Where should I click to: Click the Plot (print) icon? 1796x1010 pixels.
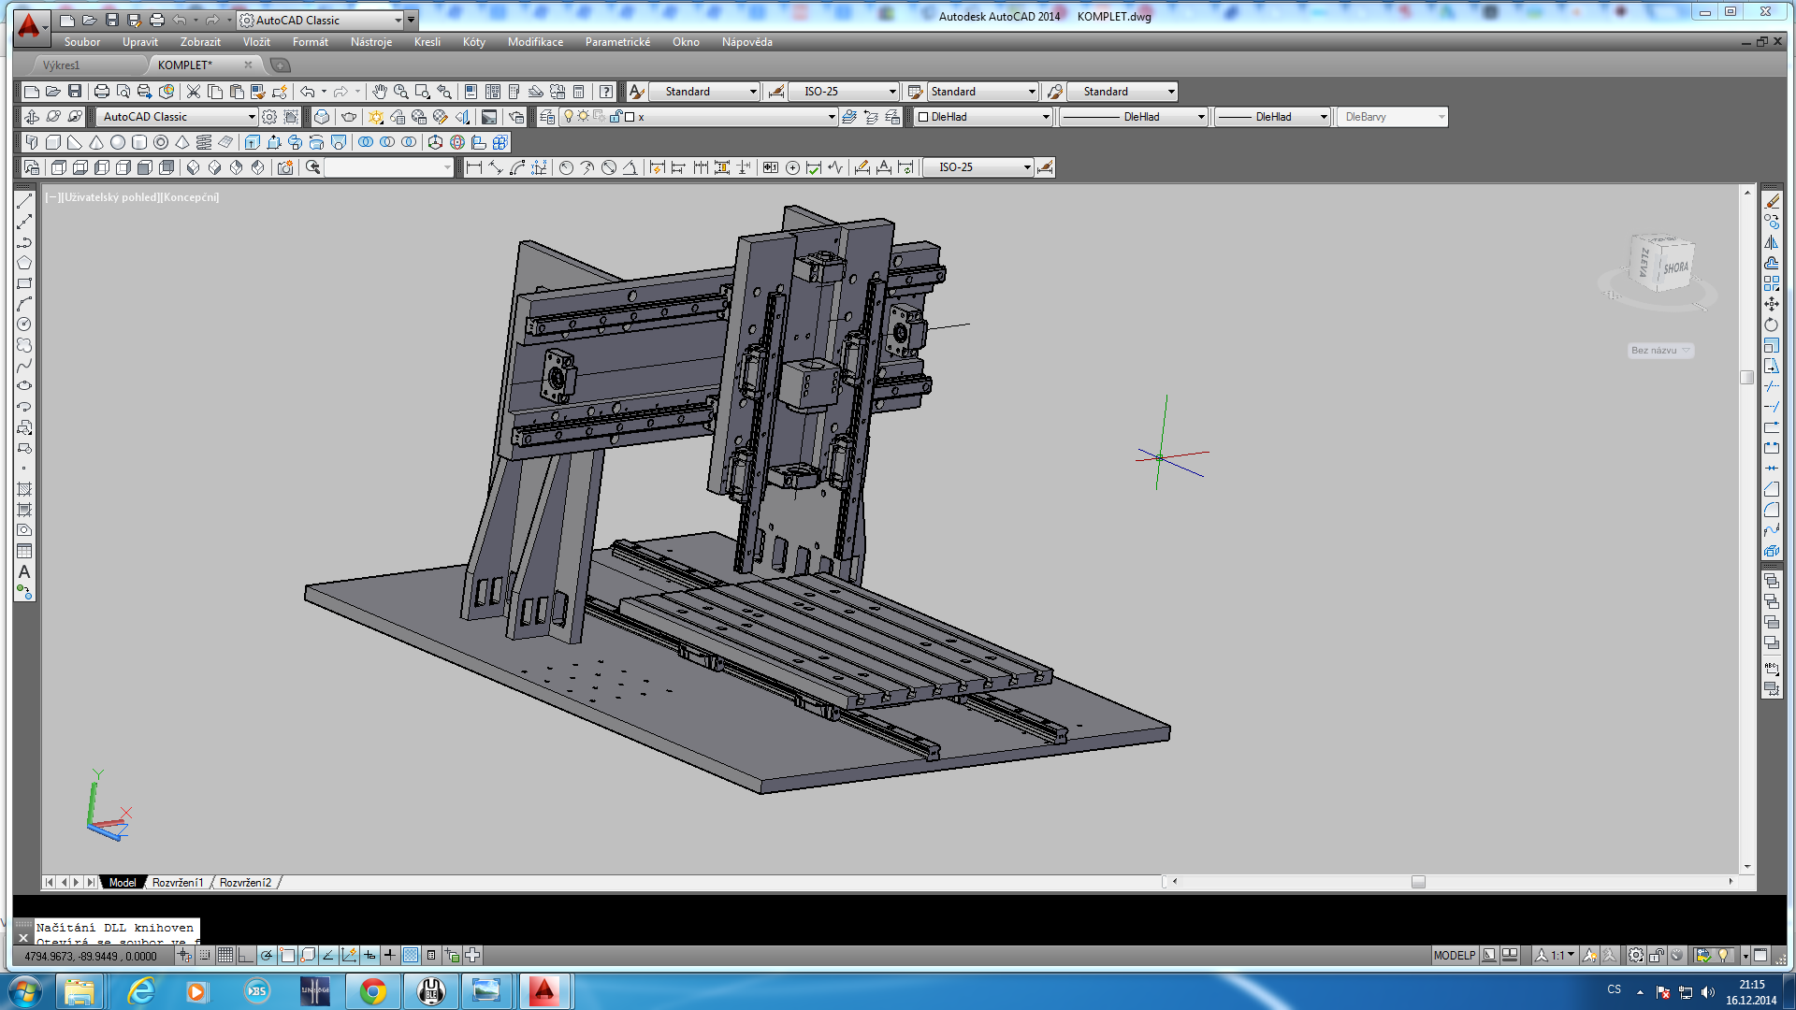point(102,92)
